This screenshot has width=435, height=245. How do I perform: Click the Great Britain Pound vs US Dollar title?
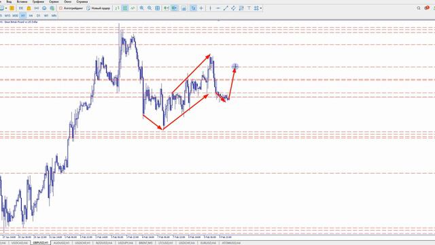tap(21, 22)
